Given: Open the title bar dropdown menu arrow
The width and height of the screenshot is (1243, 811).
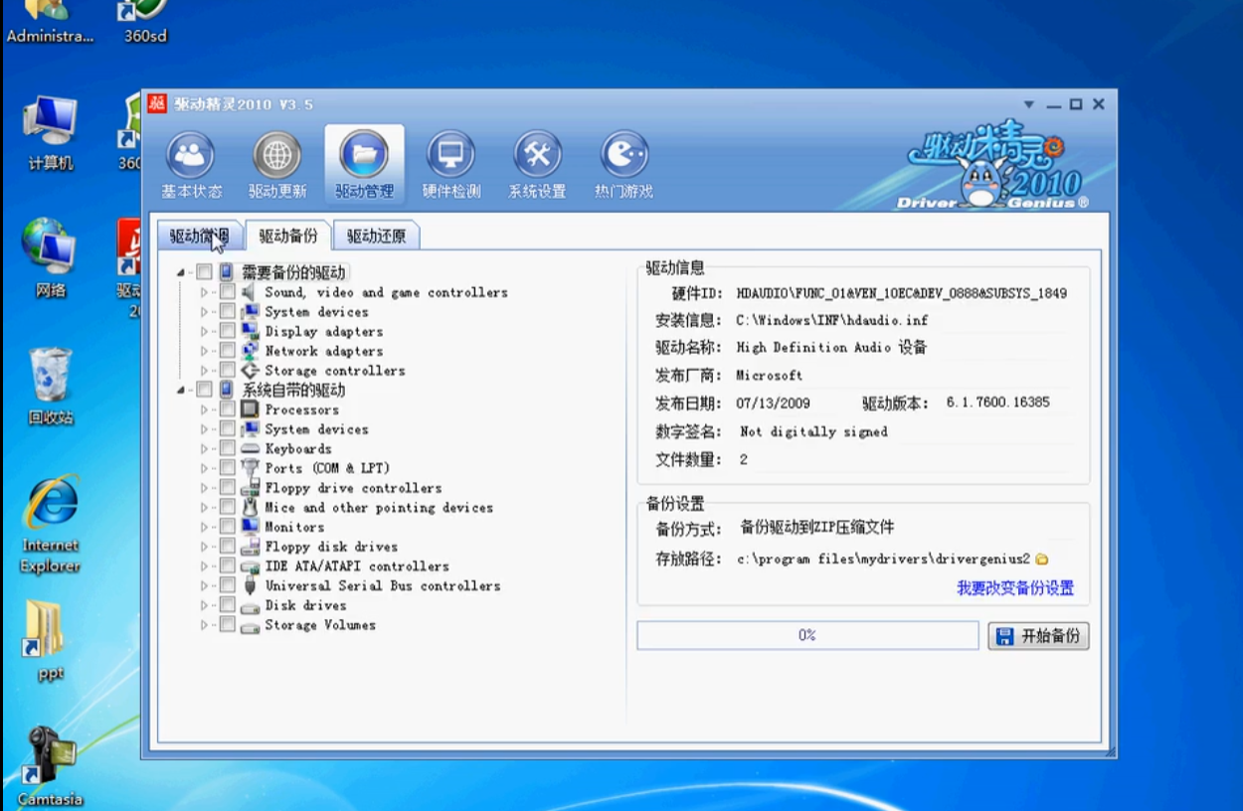Looking at the screenshot, I should coord(1030,104).
